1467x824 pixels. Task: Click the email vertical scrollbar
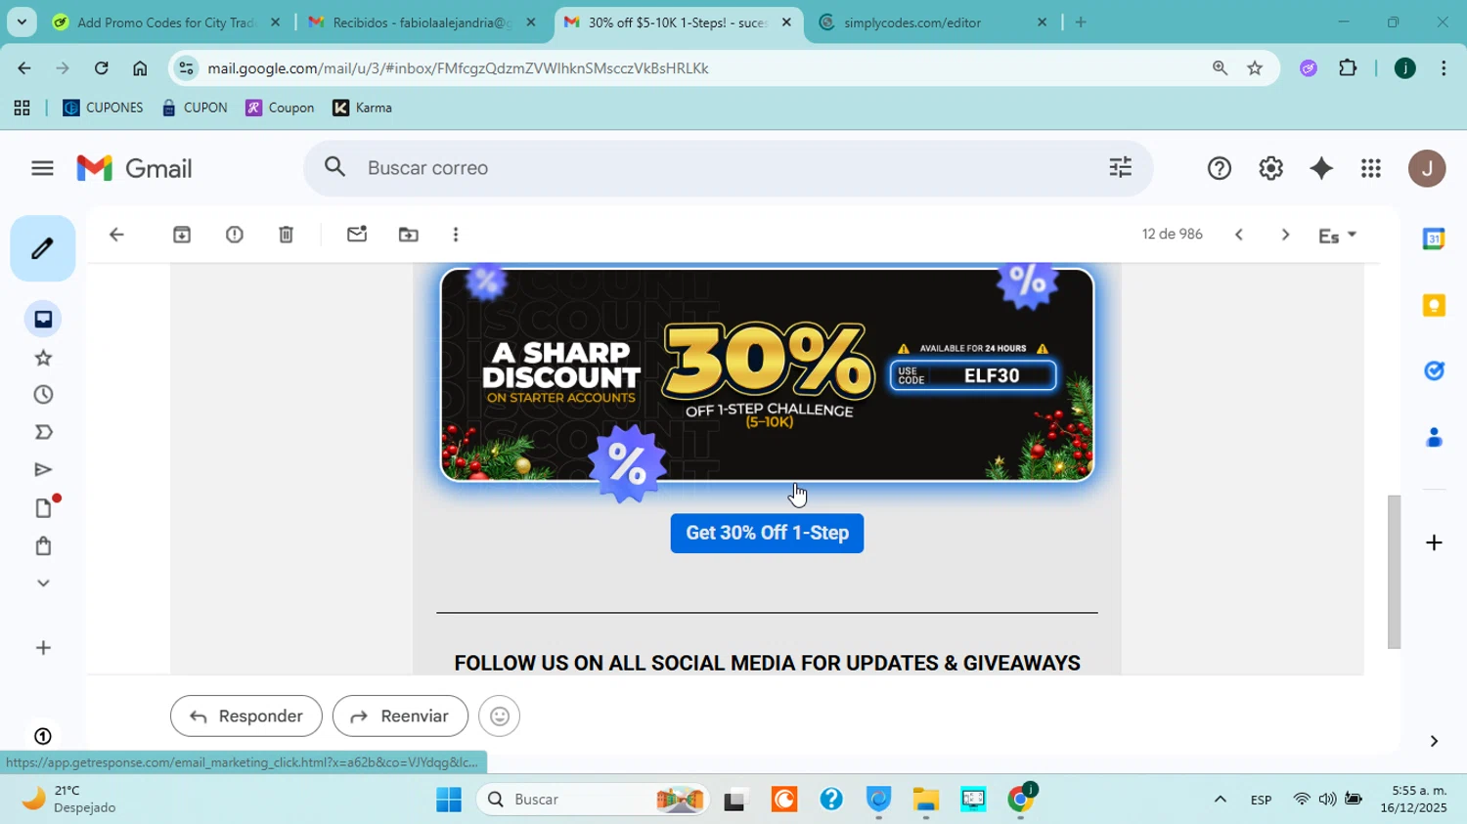click(1395, 572)
